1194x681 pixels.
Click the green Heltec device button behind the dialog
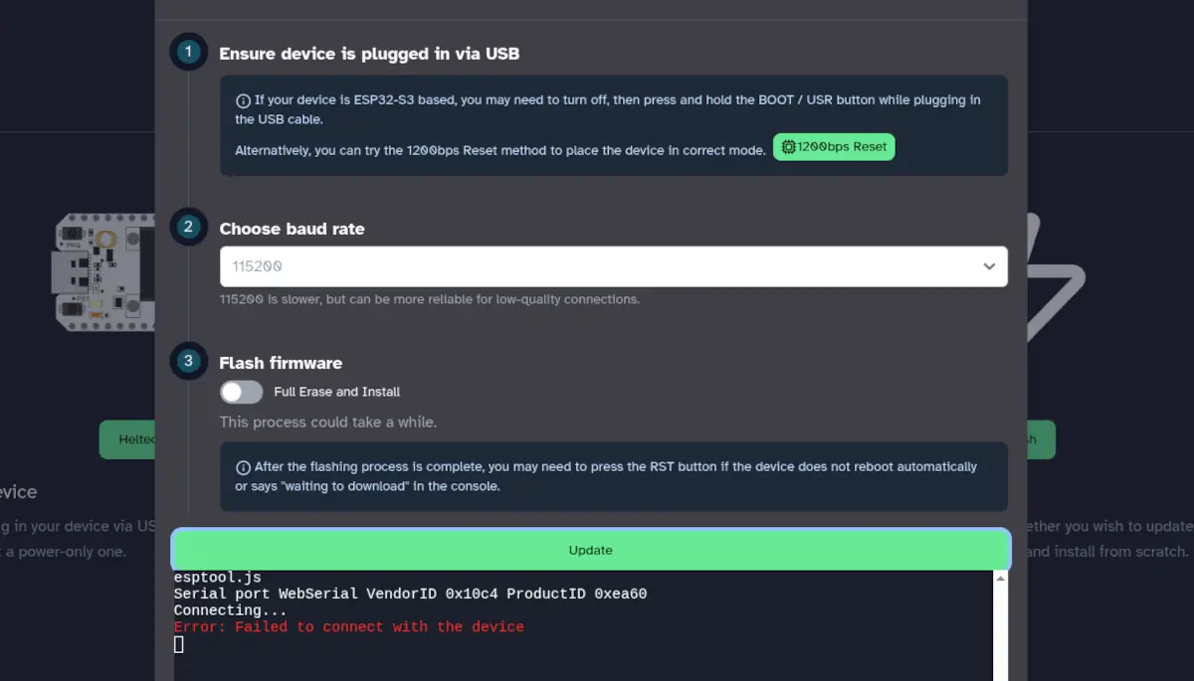click(127, 438)
